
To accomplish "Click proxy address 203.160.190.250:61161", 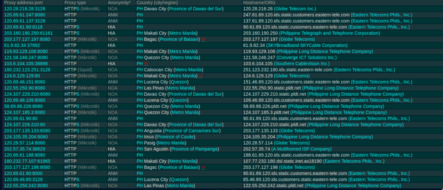I will [29, 33].
